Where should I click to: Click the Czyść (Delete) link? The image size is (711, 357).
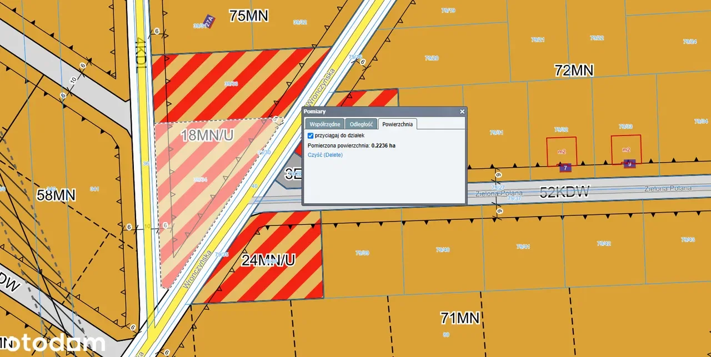point(325,155)
